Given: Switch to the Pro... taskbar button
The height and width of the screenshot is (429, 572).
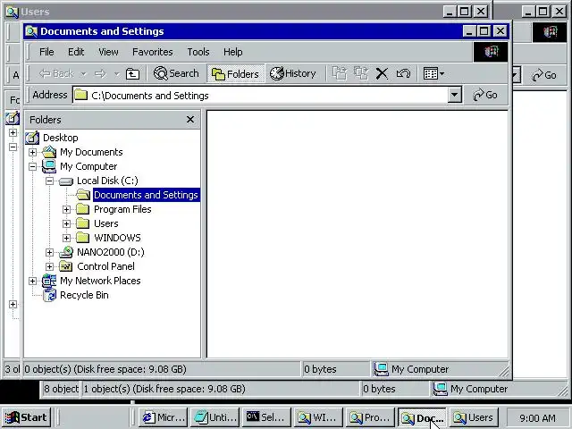Looking at the screenshot, I should [x=370, y=417].
